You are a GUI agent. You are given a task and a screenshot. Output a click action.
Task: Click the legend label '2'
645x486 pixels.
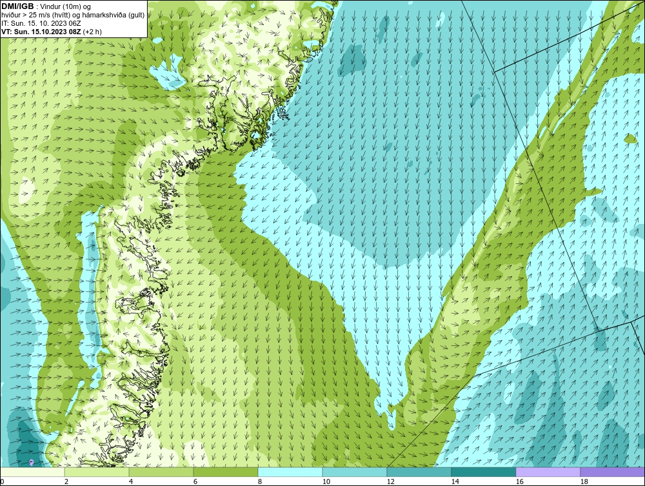pos(66,482)
